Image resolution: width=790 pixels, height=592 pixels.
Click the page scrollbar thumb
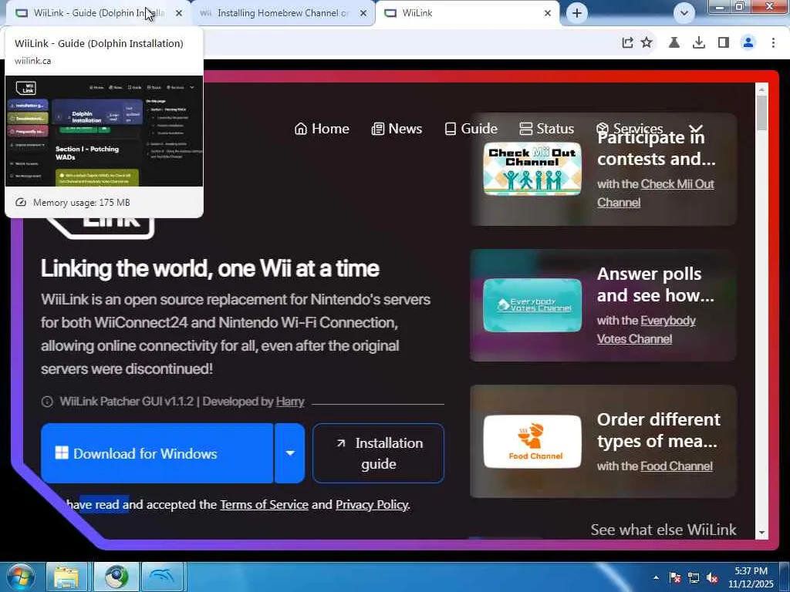761,113
